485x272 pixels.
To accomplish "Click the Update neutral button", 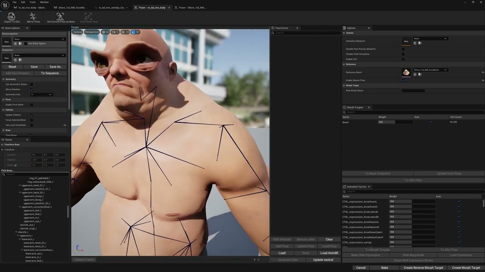I will point(323,260).
